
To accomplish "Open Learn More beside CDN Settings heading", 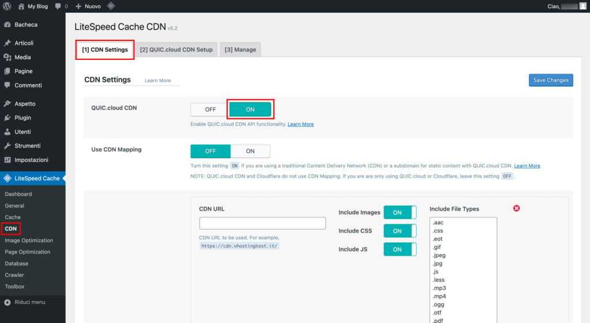I will click(158, 81).
